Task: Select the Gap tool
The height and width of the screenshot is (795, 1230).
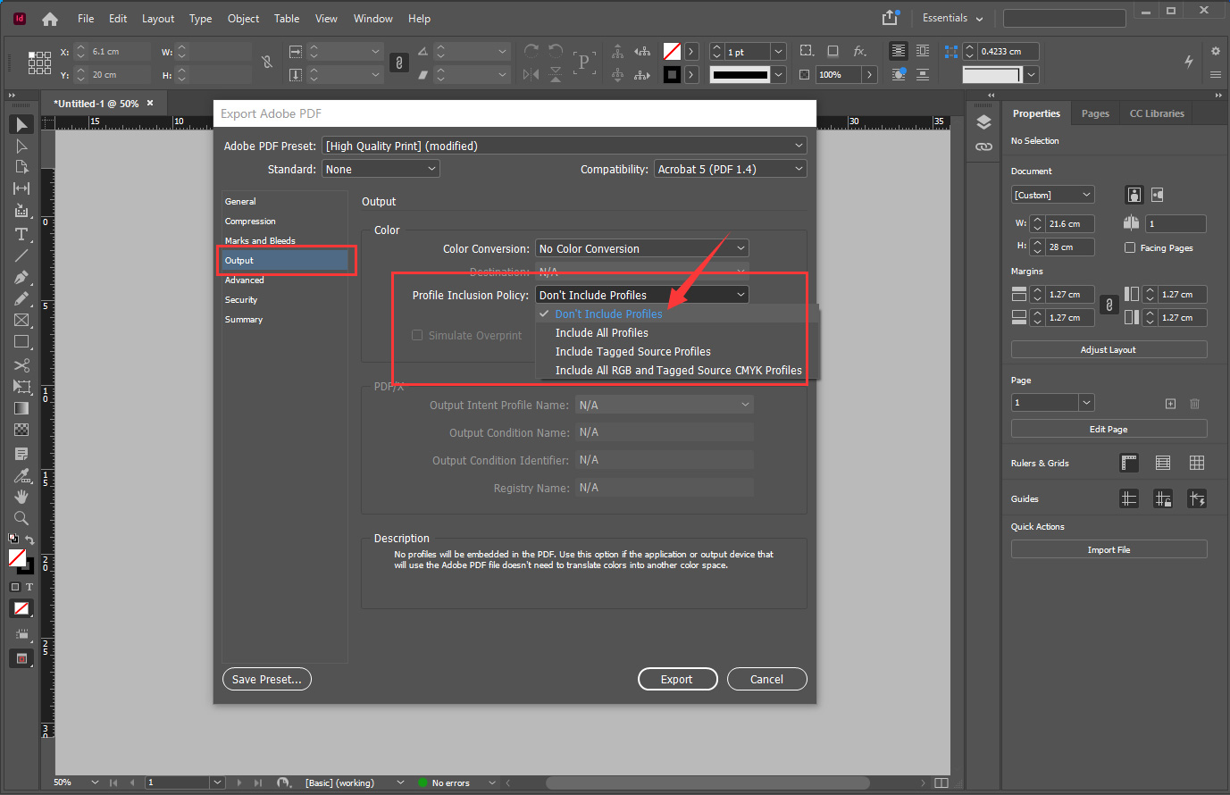Action: coord(21,188)
